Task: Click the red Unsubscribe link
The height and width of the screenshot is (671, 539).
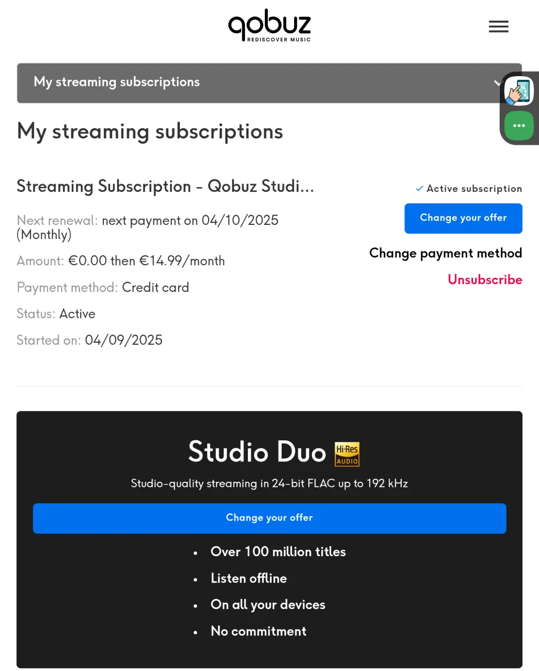Action: 485,279
